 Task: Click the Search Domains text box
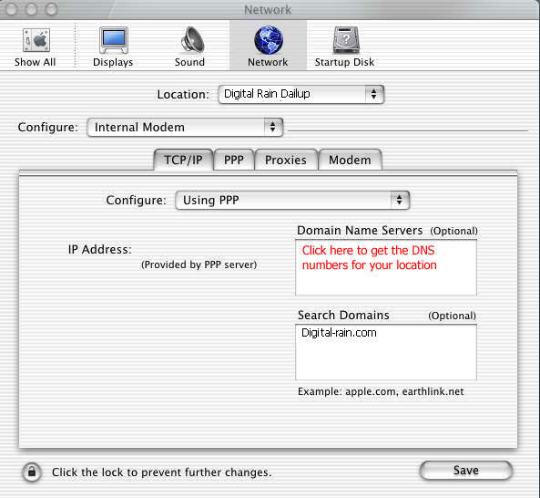coord(386,352)
